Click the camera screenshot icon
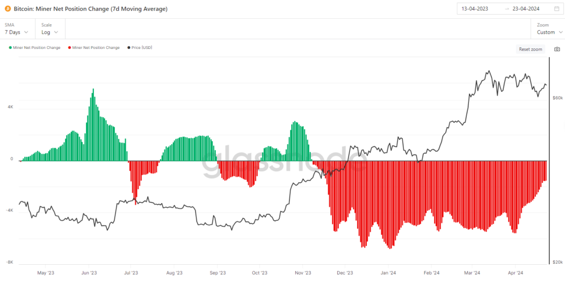Viewport: 565px width, 283px height. tap(557, 49)
